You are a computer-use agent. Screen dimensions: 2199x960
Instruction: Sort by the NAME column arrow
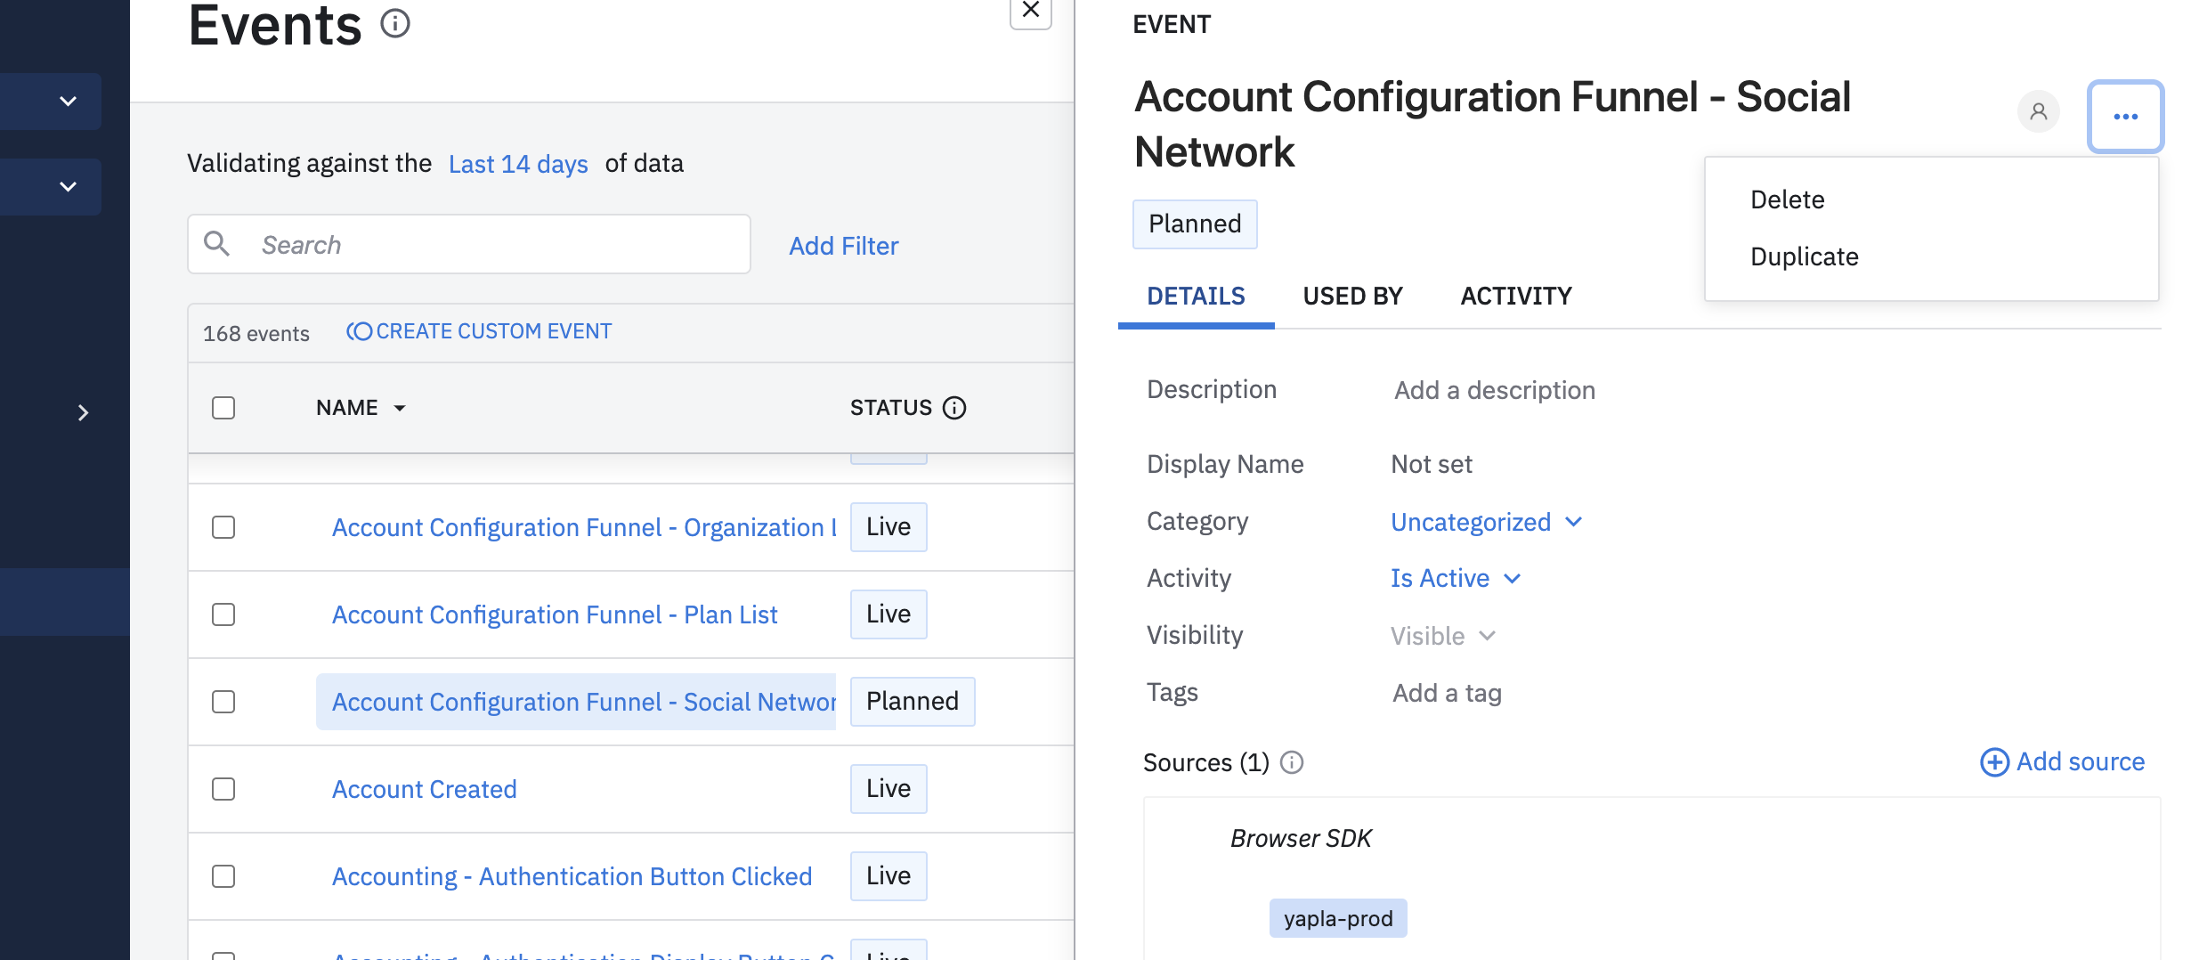[400, 408]
